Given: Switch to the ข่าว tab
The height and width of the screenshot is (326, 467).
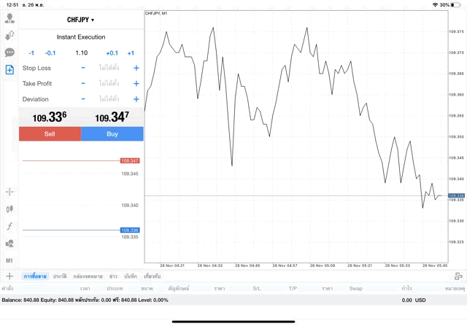Looking at the screenshot, I should 113,276.
